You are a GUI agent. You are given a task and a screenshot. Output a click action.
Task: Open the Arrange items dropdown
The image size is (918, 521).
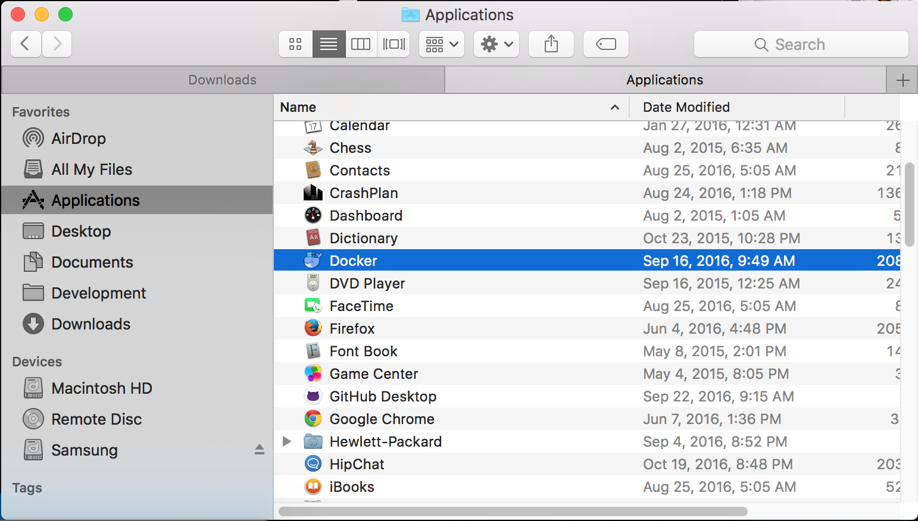[442, 44]
